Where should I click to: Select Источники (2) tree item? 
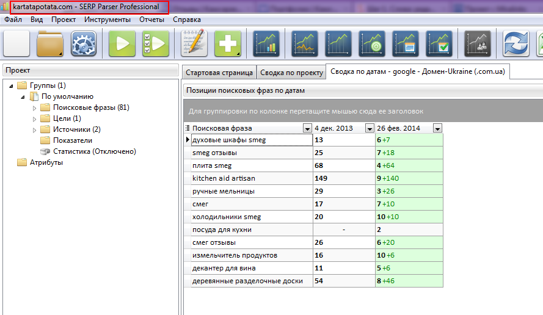(x=77, y=130)
